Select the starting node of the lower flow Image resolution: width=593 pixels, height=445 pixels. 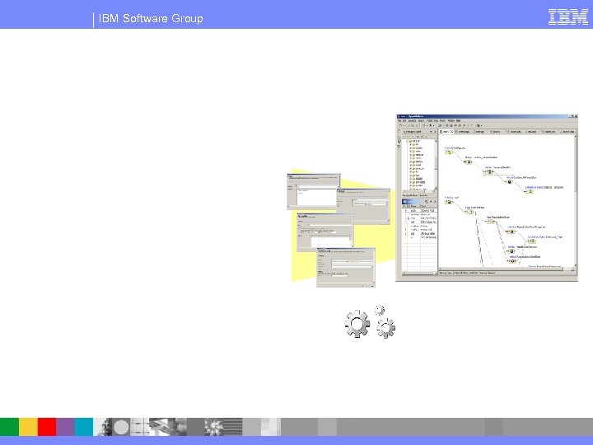click(x=449, y=202)
